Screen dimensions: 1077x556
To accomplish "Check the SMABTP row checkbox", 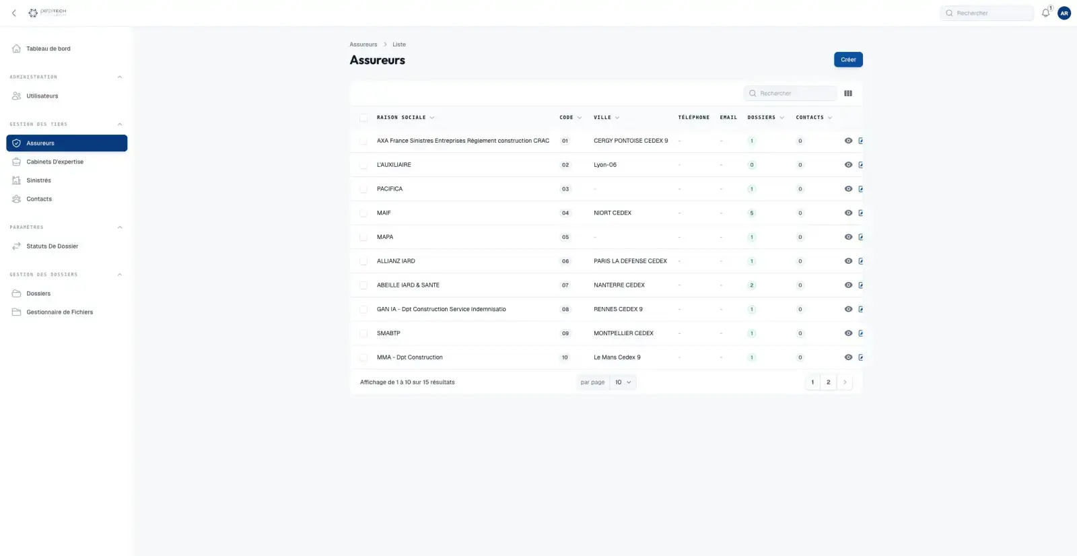I will pos(363,333).
